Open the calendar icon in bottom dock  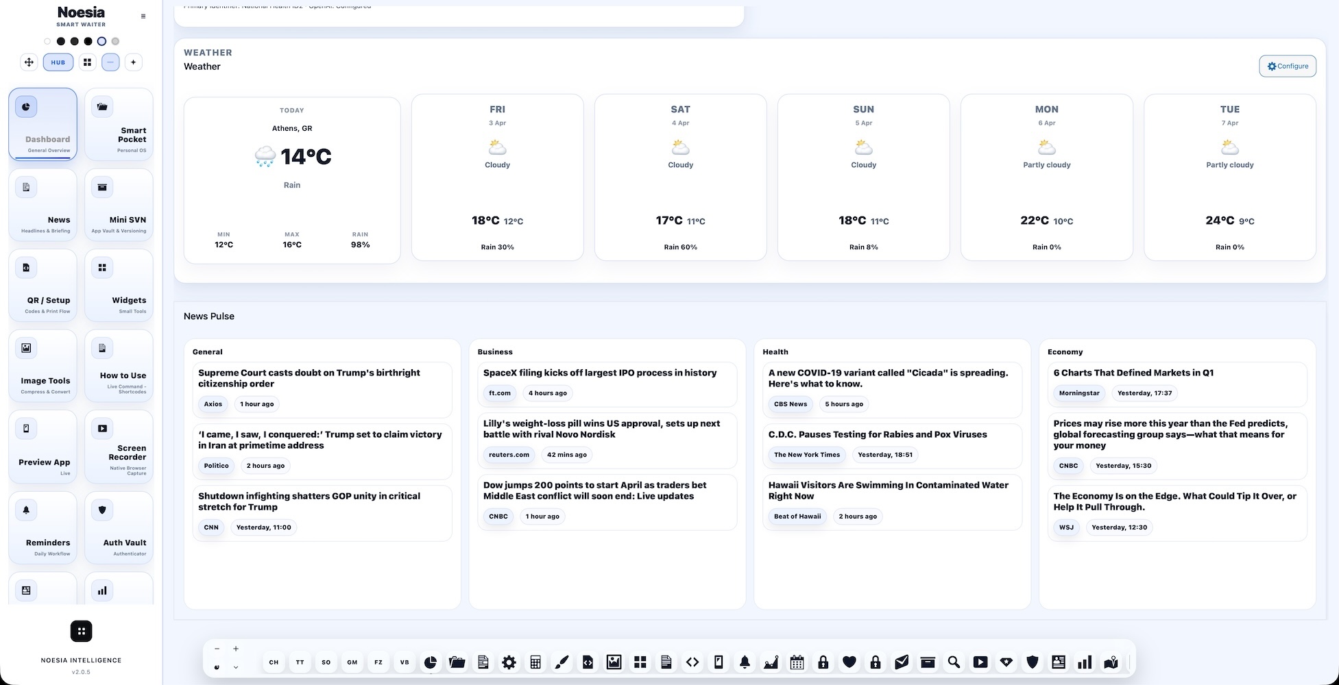coord(797,662)
